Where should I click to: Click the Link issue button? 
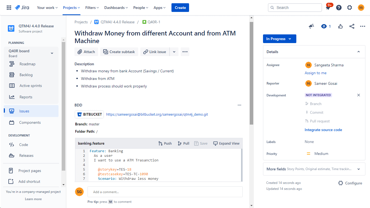pyautogui.click(x=155, y=52)
